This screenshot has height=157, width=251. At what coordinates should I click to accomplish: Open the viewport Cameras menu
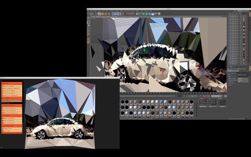98,17
